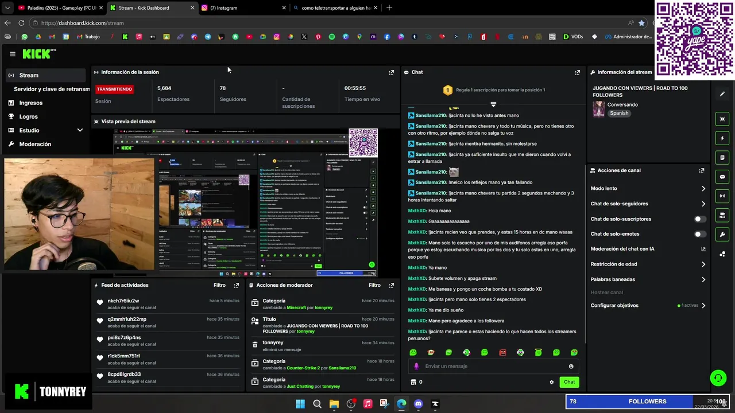The image size is (735, 413).
Task: Click Just Chatting category link
Action: (300, 386)
